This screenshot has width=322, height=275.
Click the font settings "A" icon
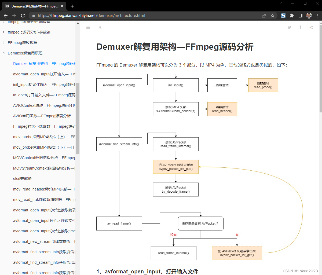coord(100,27)
